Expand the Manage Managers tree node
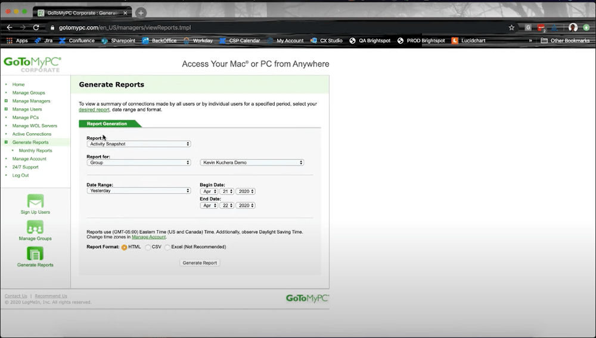596x338 pixels. [6, 101]
